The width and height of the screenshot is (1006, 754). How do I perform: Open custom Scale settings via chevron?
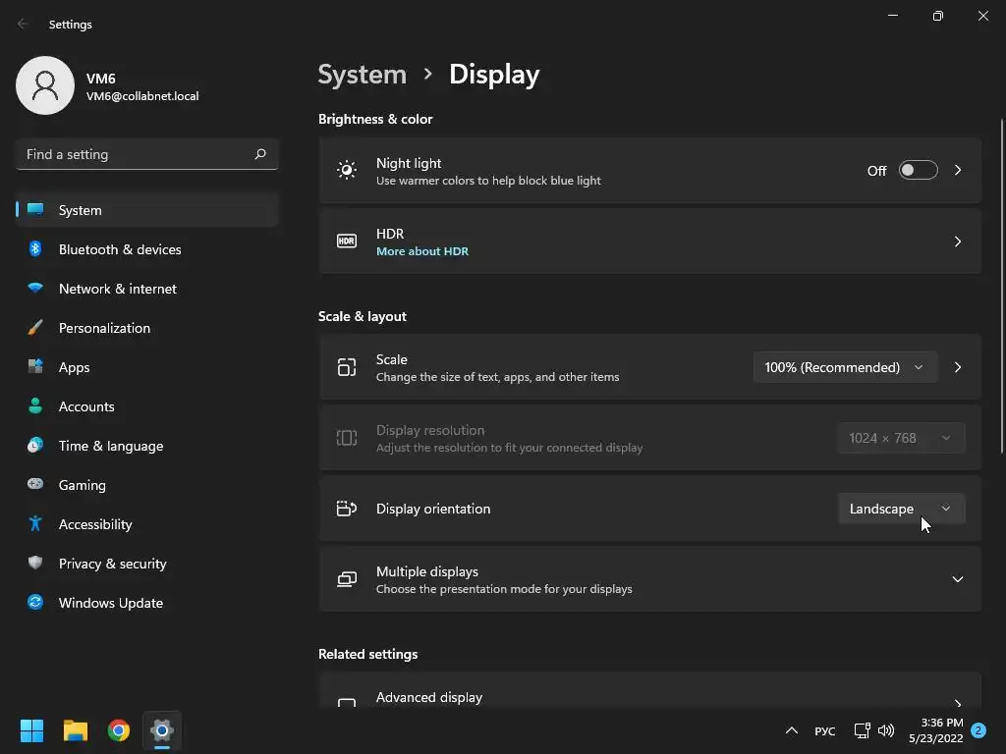[957, 367]
